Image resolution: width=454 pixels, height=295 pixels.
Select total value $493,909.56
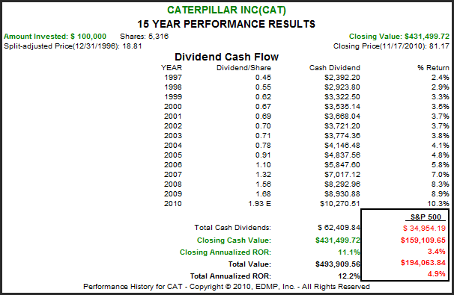[x=338, y=264]
